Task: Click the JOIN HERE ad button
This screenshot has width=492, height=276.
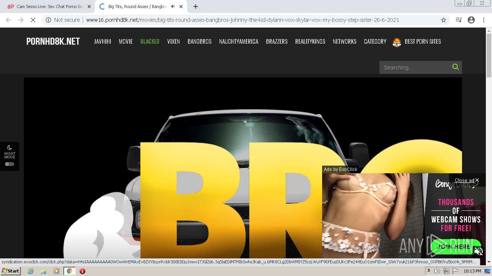Action: click(456, 246)
